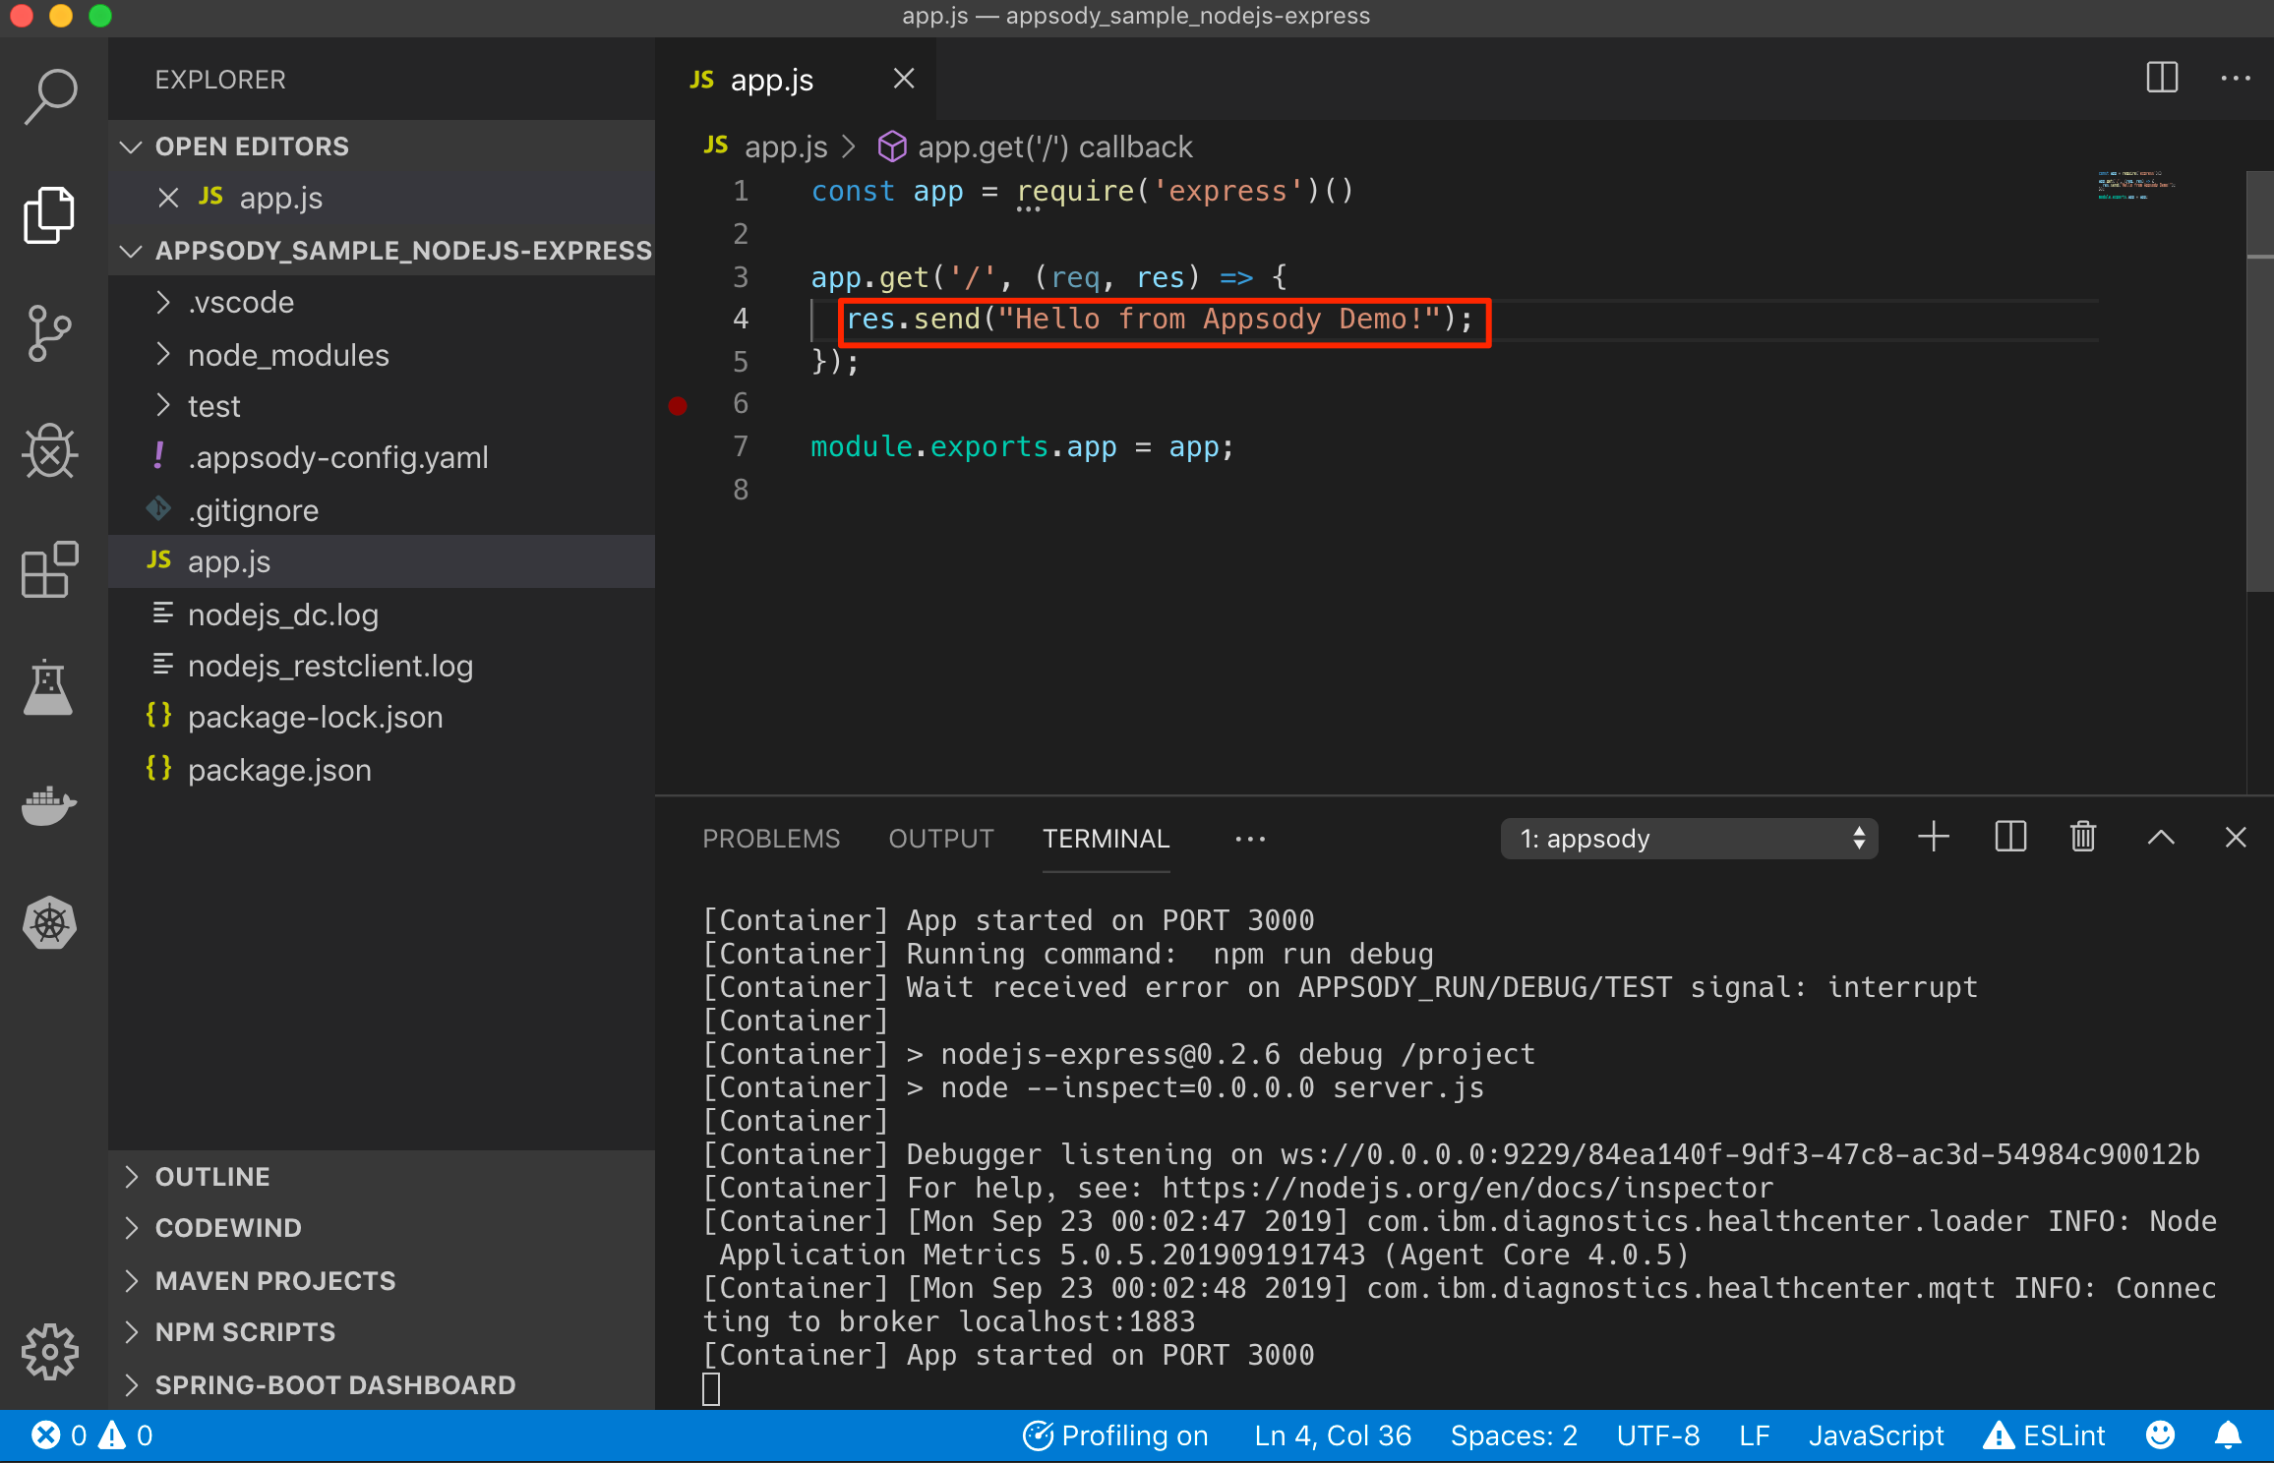Open app.js in the project tree

tap(382, 561)
